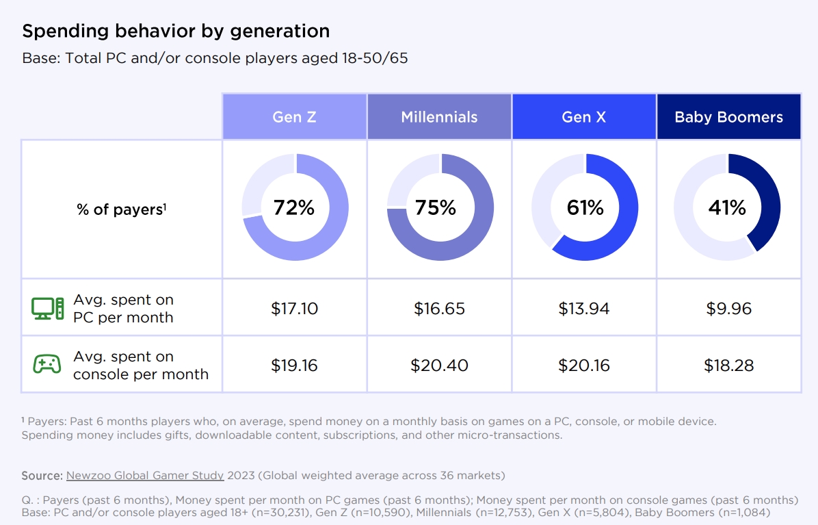The image size is (818, 525).
Task: Select the $13.94 Gen X PC cell
Action: pyautogui.click(x=584, y=308)
